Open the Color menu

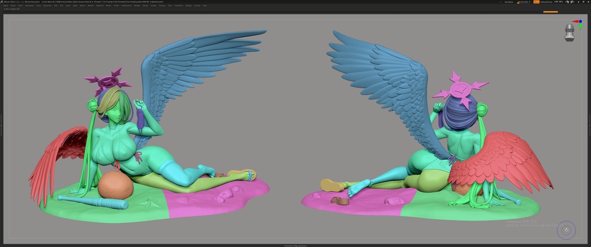click(x=20, y=6)
